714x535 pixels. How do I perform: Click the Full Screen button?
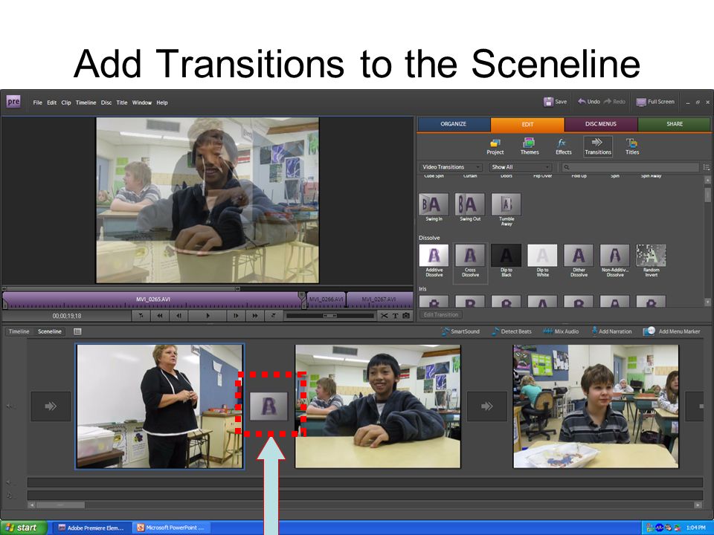[x=655, y=102]
